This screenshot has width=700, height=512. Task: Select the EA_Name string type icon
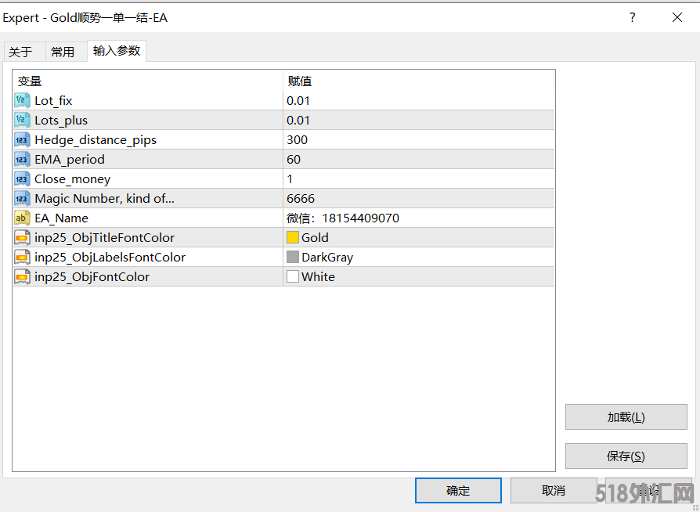(x=22, y=218)
